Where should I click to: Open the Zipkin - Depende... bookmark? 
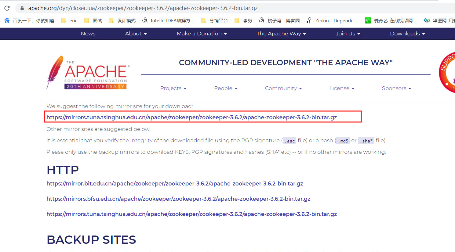pyautogui.click(x=332, y=20)
